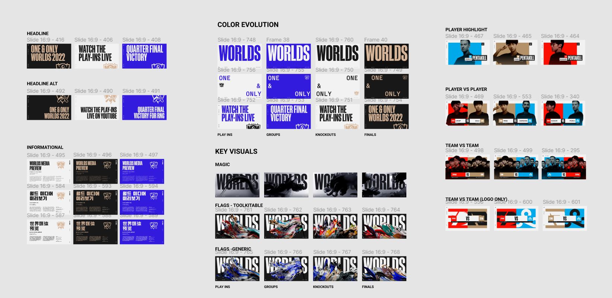Viewport: 612px width, 298px height.
Task: Select the blue ONE & ONLY slide 755
Action: tap(288, 86)
